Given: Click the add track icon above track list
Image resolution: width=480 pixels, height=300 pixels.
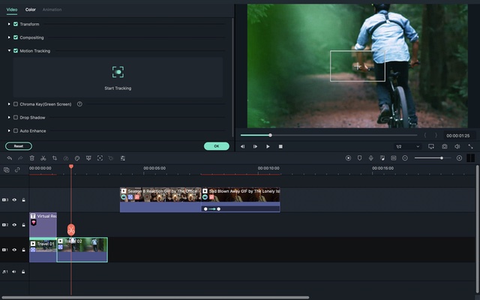Looking at the screenshot, I should click(x=7, y=169).
